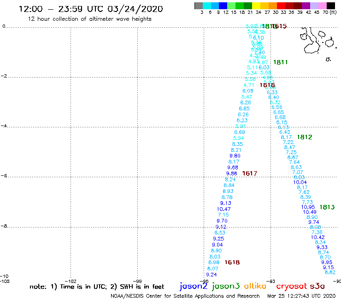The image size is (341, 300).
Task: Click the wave height value 7.22
Action: [288, 142]
